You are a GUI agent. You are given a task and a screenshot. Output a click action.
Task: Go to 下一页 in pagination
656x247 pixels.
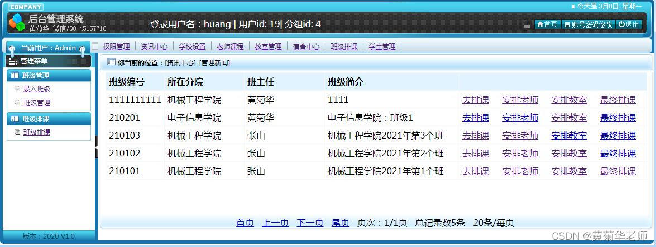click(x=310, y=223)
